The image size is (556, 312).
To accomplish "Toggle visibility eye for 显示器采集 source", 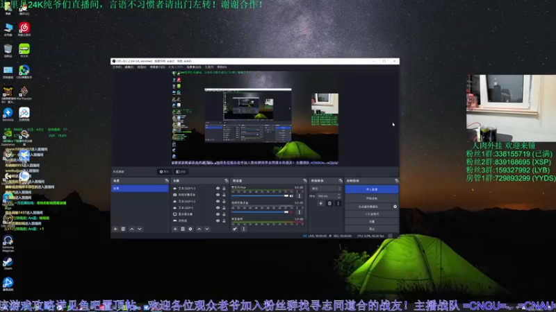I will point(218,214).
